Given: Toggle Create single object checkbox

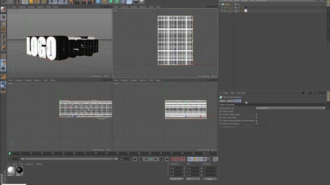Looking at the screenshot, I should pyautogui.click(x=257, y=115).
